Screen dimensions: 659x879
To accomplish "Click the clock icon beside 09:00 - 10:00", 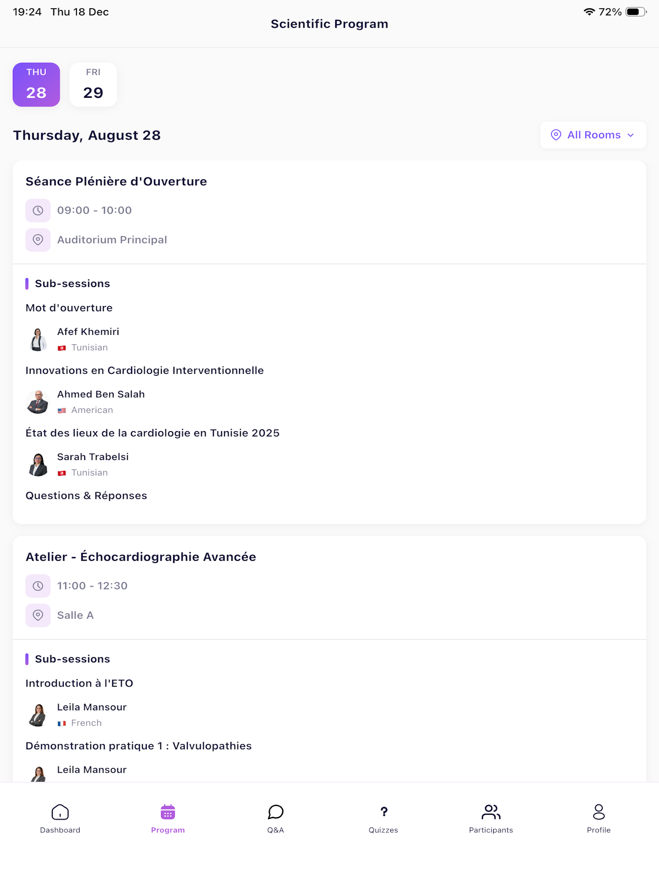I will pyautogui.click(x=38, y=211).
